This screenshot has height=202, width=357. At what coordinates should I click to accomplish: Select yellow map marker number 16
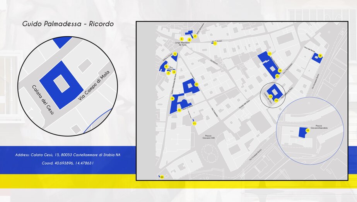[x=280, y=71]
